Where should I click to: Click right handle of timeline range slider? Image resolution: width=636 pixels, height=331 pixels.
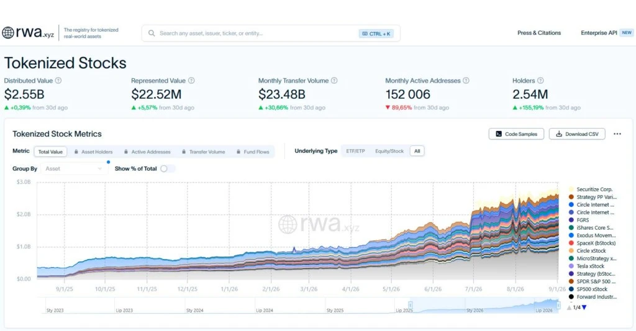pyautogui.click(x=558, y=305)
